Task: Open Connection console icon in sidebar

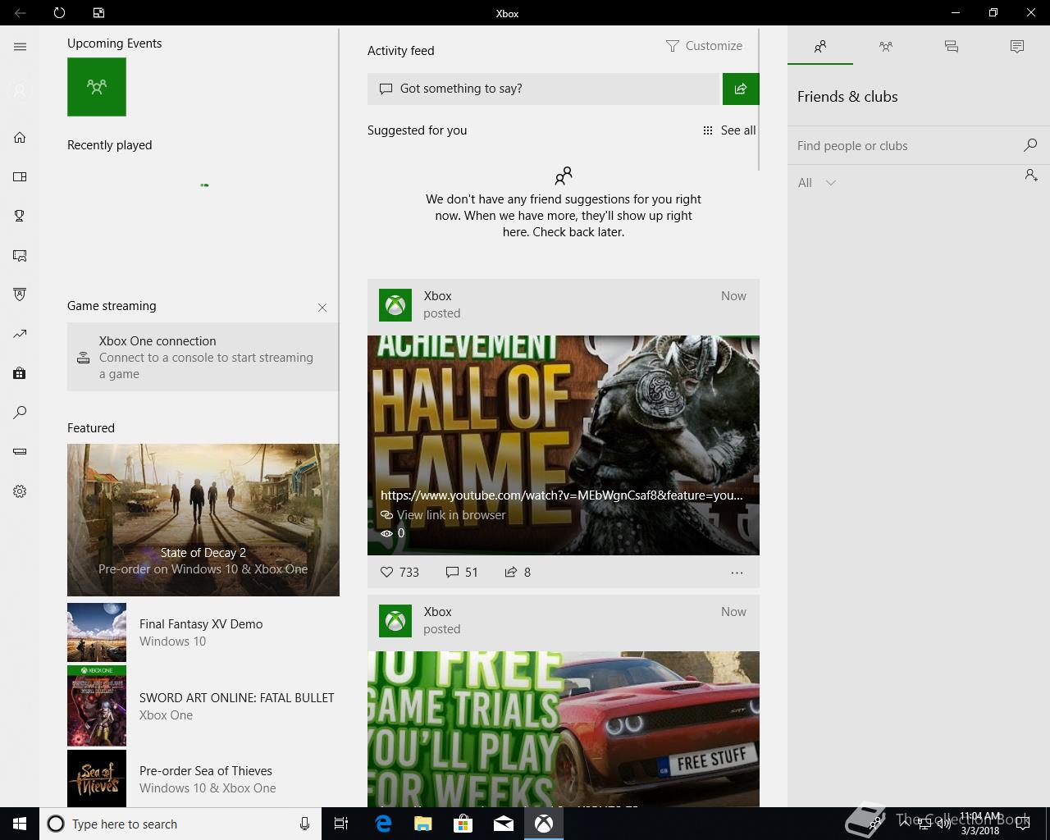Action: (20, 452)
